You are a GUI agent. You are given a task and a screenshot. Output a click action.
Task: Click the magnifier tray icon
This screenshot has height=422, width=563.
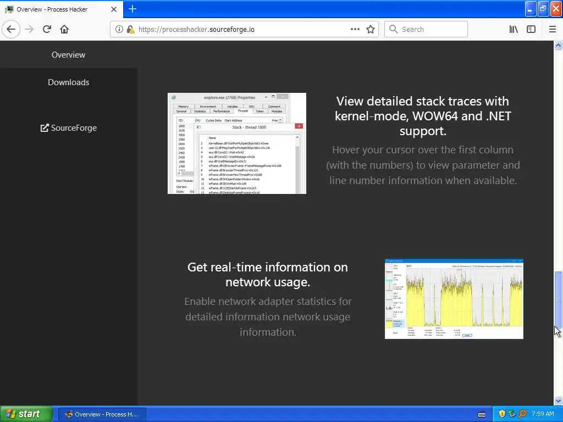click(522, 414)
